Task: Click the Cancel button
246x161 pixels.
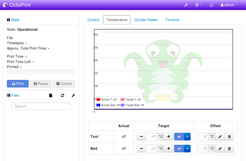Action: tap(64, 84)
